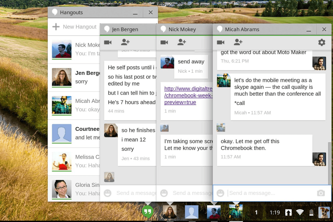Screen dimensions: 333x222
Task: Open Wi-Fi status in system tray
Action: tap(300, 213)
